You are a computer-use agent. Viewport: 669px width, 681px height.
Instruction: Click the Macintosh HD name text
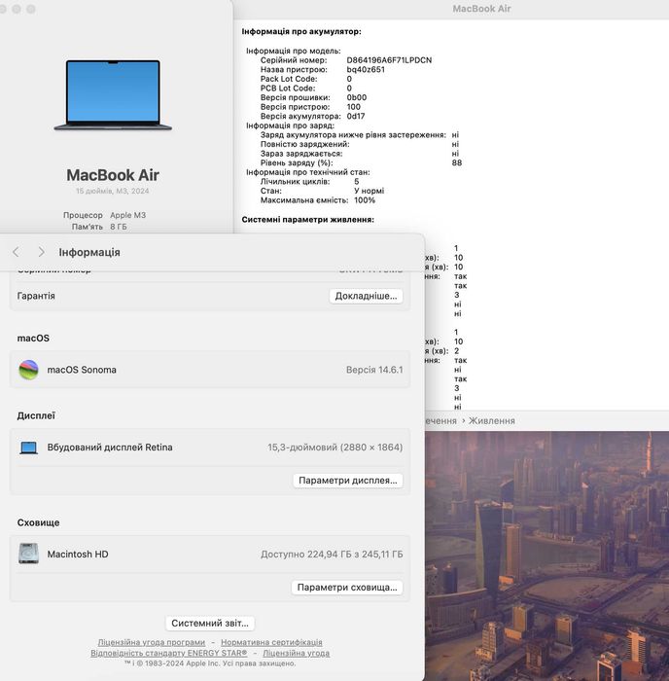[x=78, y=555]
